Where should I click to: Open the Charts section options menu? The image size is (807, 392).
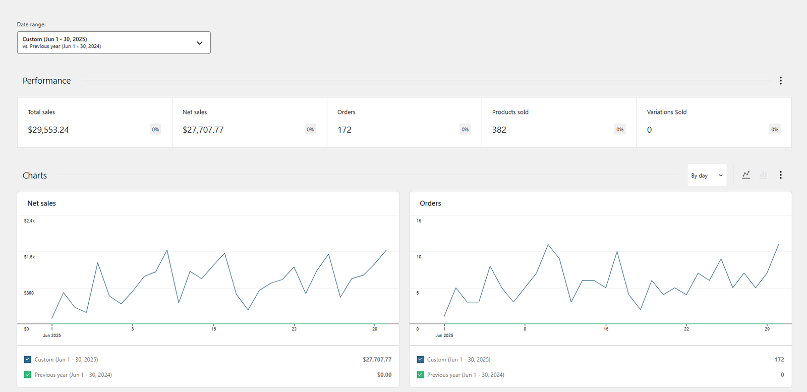click(780, 175)
